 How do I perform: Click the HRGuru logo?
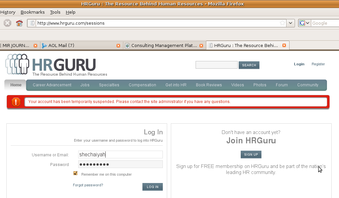tap(56, 65)
